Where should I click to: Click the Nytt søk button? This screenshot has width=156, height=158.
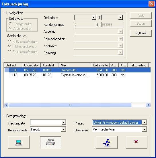(x=141, y=33)
